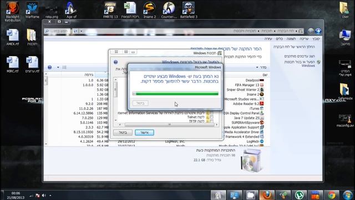This screenshot has width=355, height=200.
Task: Open the Windows Start orb
Action: (348, 195)
